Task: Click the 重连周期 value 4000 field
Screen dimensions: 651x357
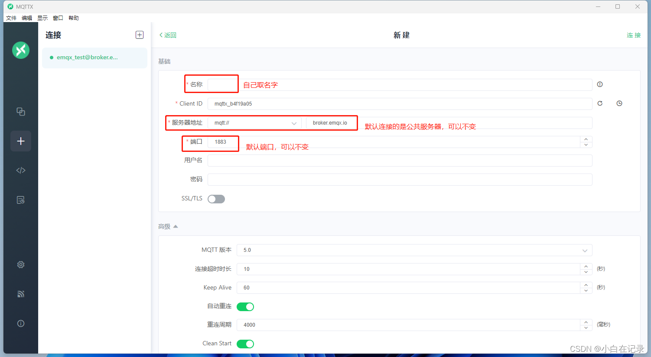Action: [408, 325]
